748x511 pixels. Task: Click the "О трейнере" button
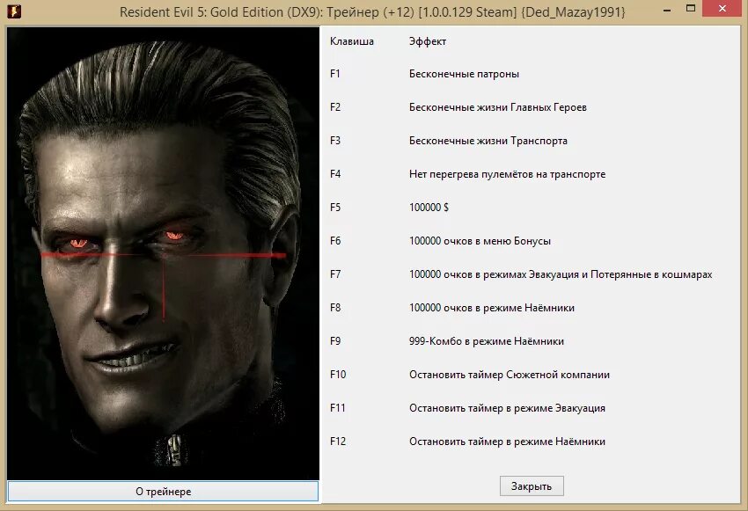tap(163, 492)
